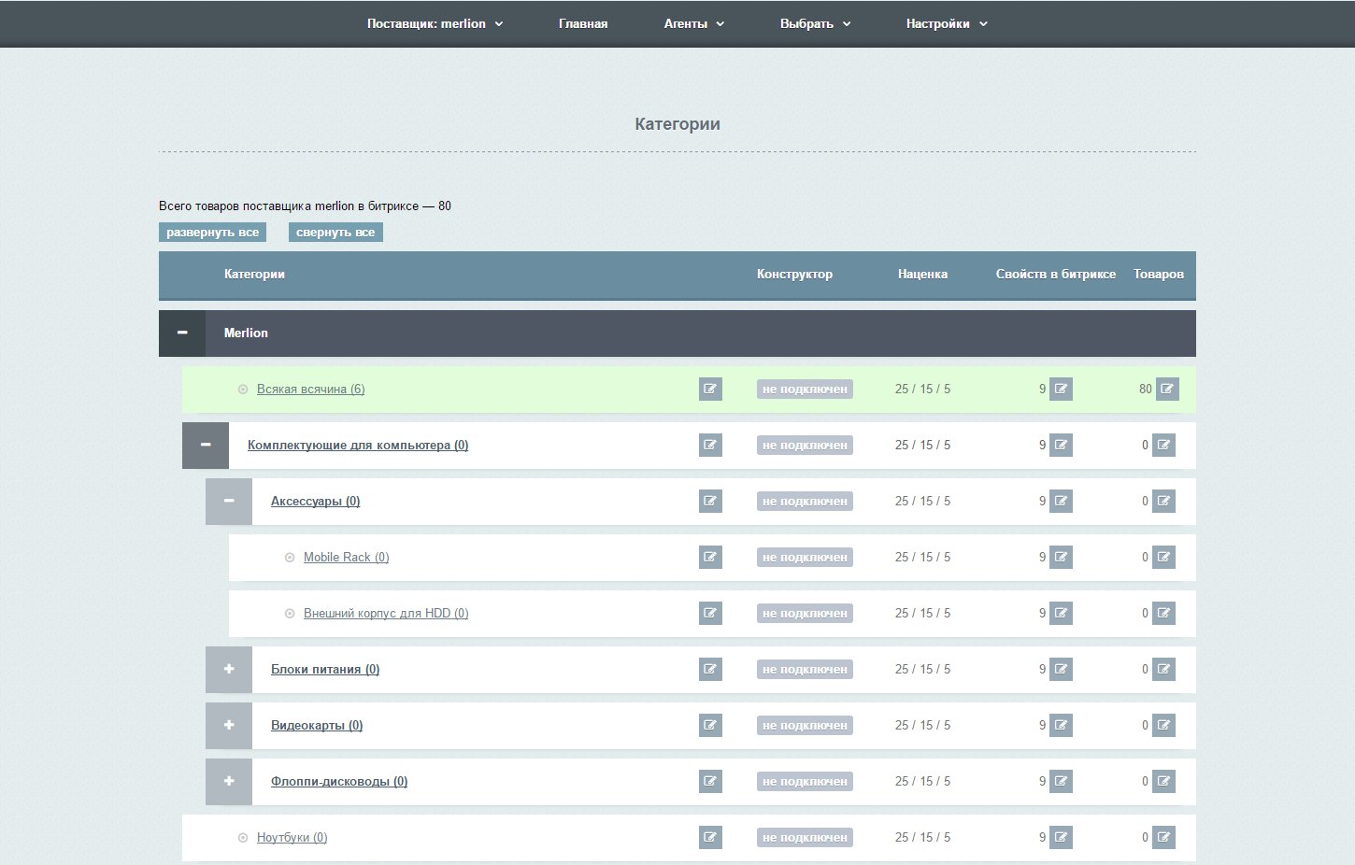Click products edit icon in Флоппи-дисководы row

1163,781
